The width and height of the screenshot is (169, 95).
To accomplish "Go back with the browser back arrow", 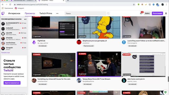I will [3, 4].
